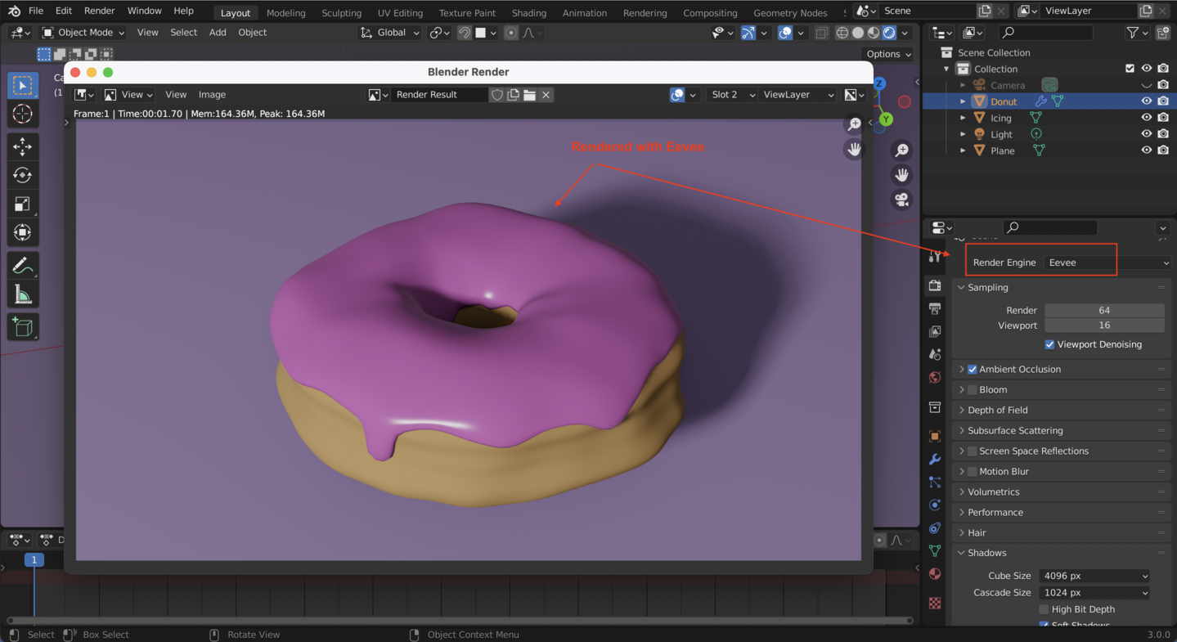This screenshot has width=1177, height=642.
Task: Hide the Icing object in the outliner
Action: click(1146, 117)
